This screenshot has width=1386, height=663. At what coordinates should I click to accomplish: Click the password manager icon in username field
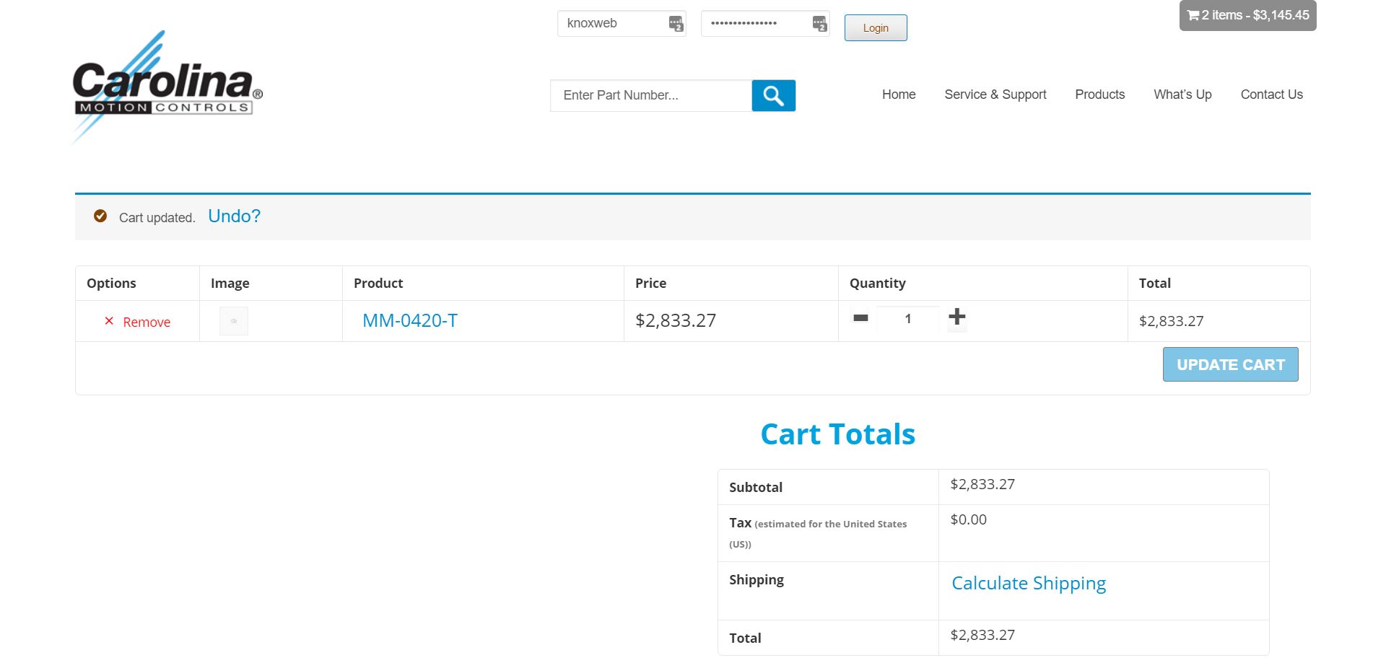click(x=676, y=24)
